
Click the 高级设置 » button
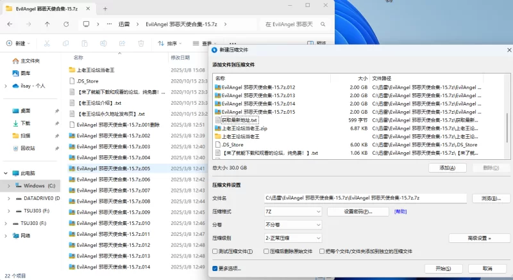(479, 238)
